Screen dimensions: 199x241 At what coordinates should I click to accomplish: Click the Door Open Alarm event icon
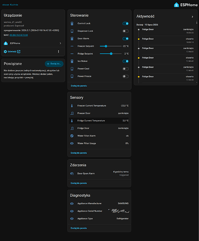click(72, 174)
